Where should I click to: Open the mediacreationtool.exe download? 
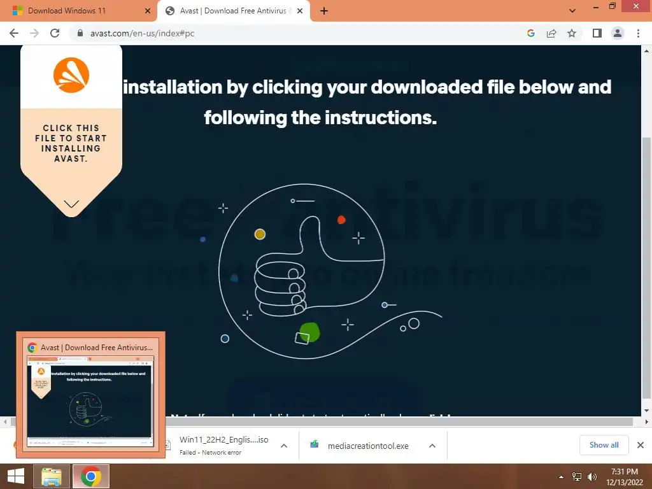(368, 446)
